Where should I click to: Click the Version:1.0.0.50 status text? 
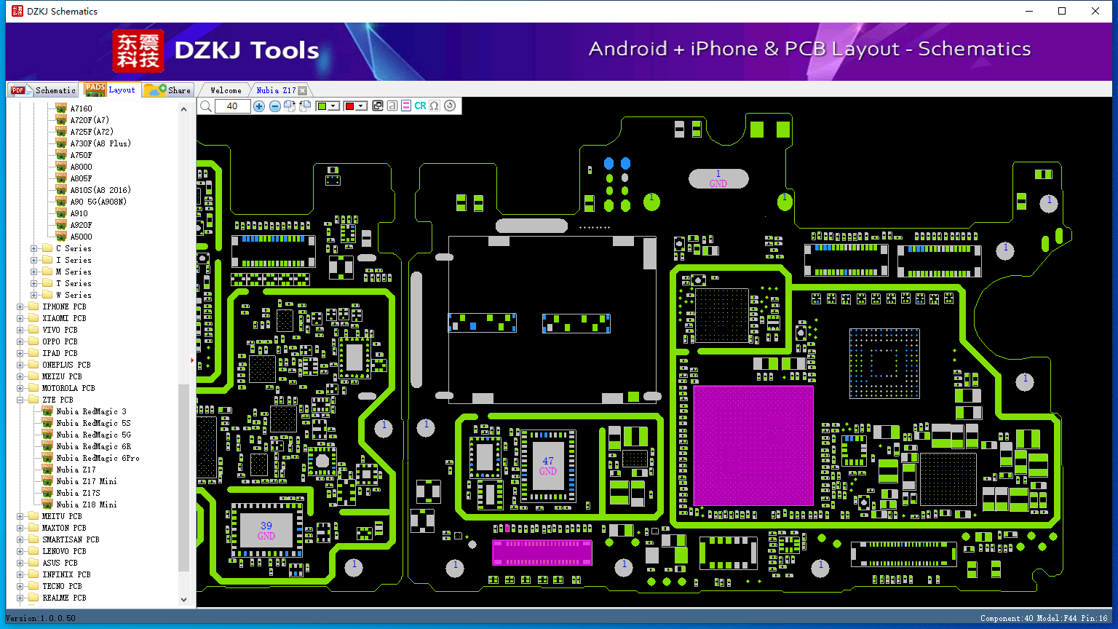point(41,618)
